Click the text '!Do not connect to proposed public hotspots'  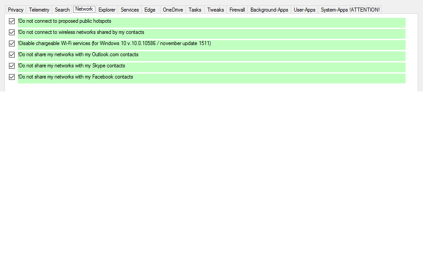point(65,21)
